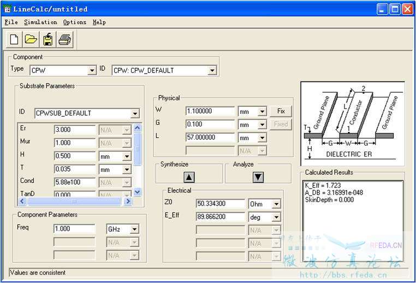Image resolution: width=416 pixels, height=283 pixels.
Task: Click the K_Eff = 1.723 result line
Action: [x=323, y=185]
